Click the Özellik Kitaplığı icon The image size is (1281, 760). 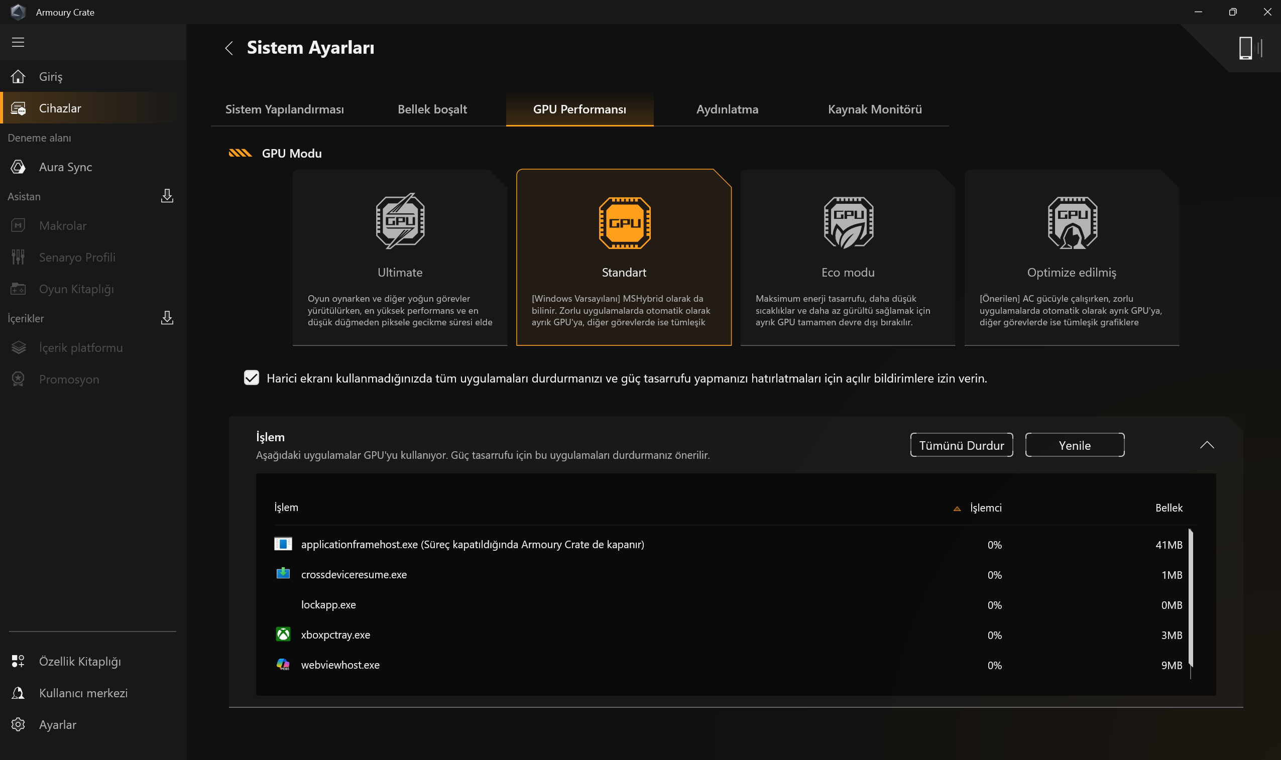(x=18, y=661)
